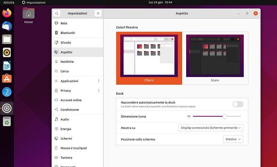Click the Account online cloud icon
Screen dimensions: 277x167
pyautogui.click(x=56, y=100)
